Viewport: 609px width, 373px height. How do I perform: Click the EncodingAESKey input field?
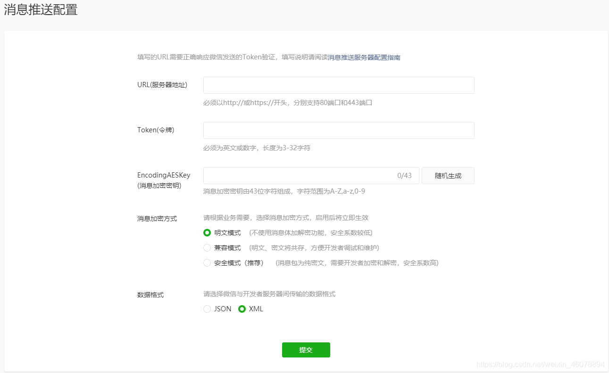(311, 176)
